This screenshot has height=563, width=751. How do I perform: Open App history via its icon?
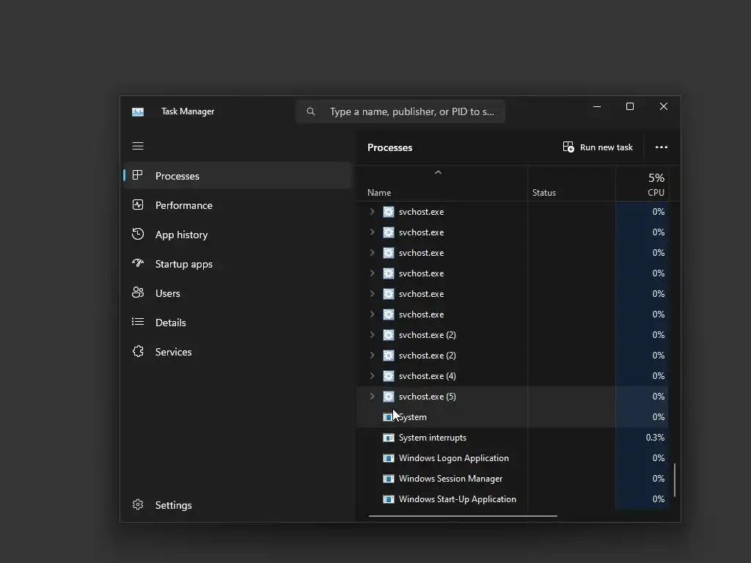coord(138,235)
